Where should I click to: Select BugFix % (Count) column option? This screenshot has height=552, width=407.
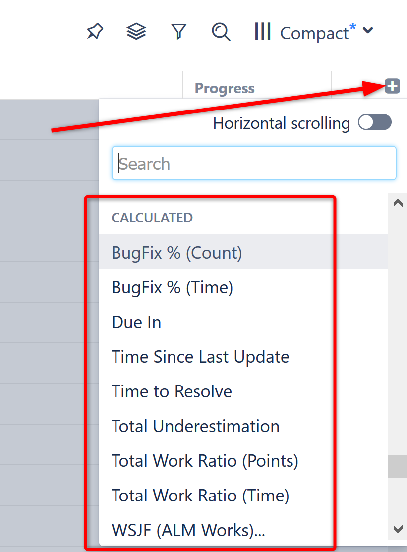coord(177,253)
